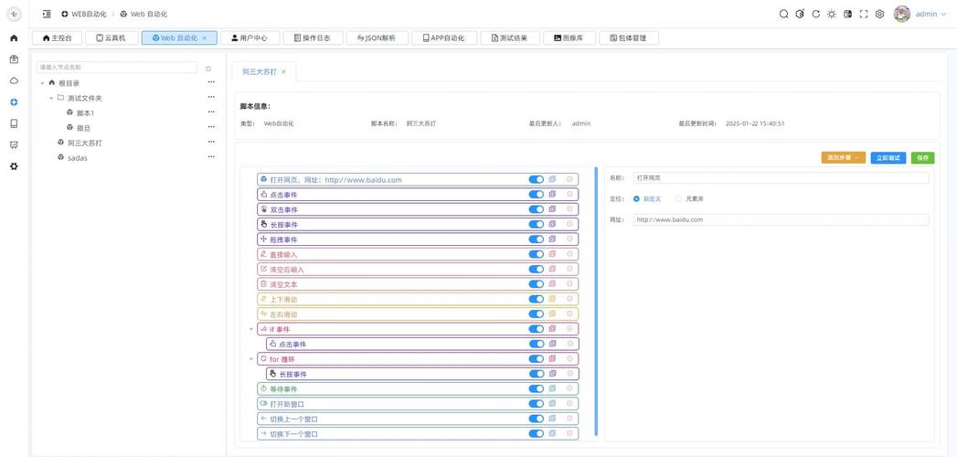This screenshot has height=457, width=957.
Task: Collapse the for 循环 step group
Action: pos(250,359)
